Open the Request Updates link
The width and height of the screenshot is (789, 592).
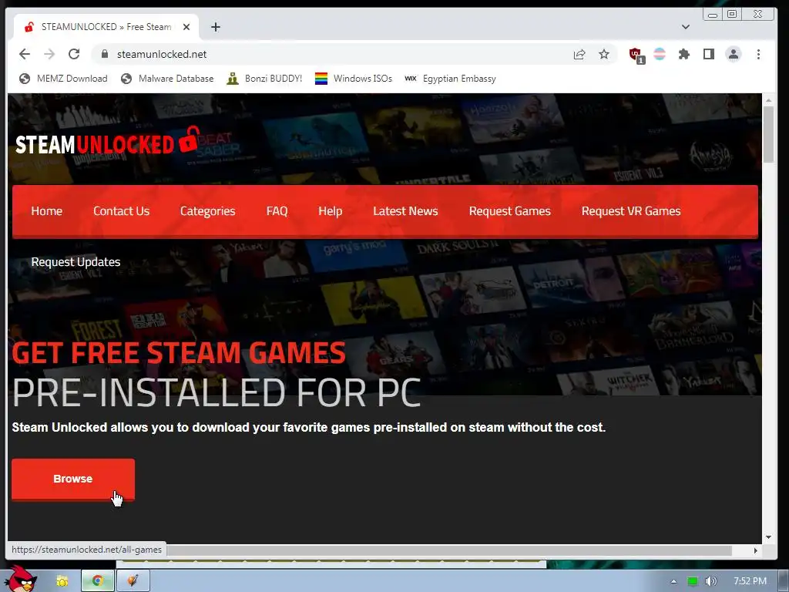pos(76,262)
